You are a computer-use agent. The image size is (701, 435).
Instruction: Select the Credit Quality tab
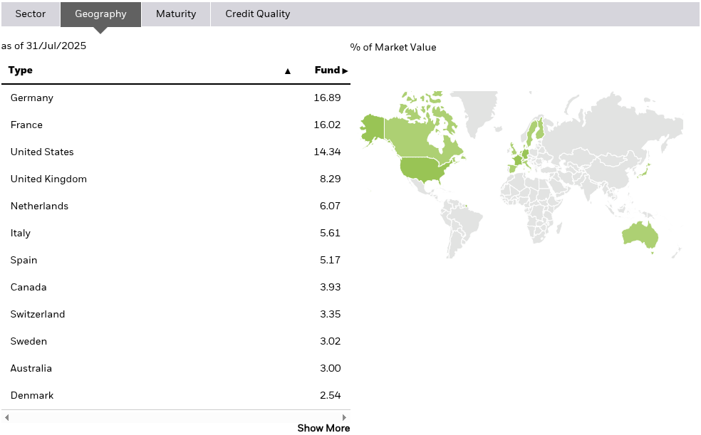tap(258, 14)
